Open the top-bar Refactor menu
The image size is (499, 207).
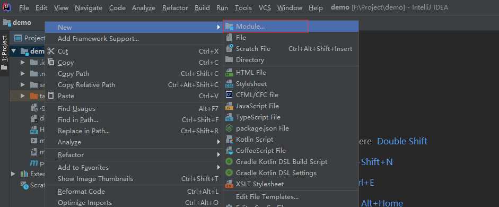tap(175, 7)
